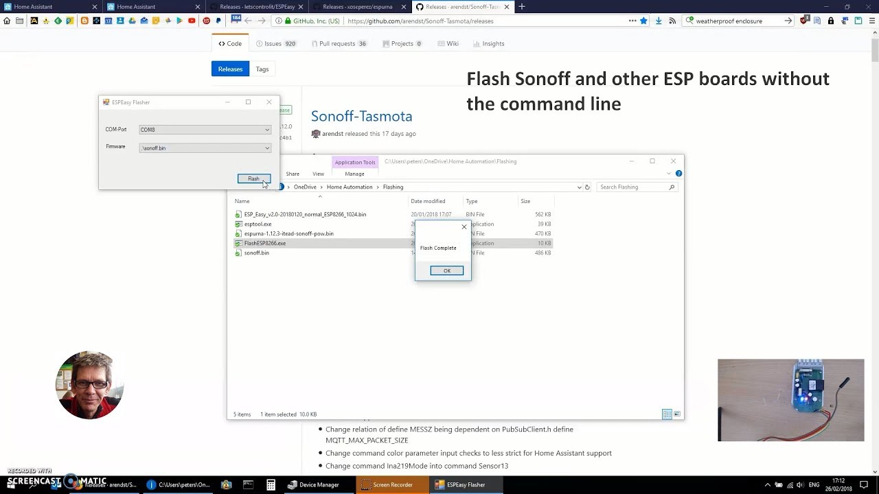The image size is (879, 494).
Task: Open the GitHub Insights tab
Action: click(488, 43)
